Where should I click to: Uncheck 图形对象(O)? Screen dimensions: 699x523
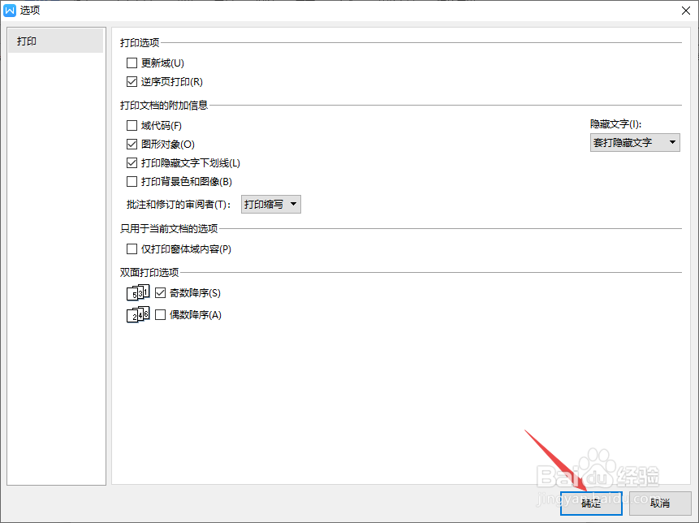(x=132, y=144)
